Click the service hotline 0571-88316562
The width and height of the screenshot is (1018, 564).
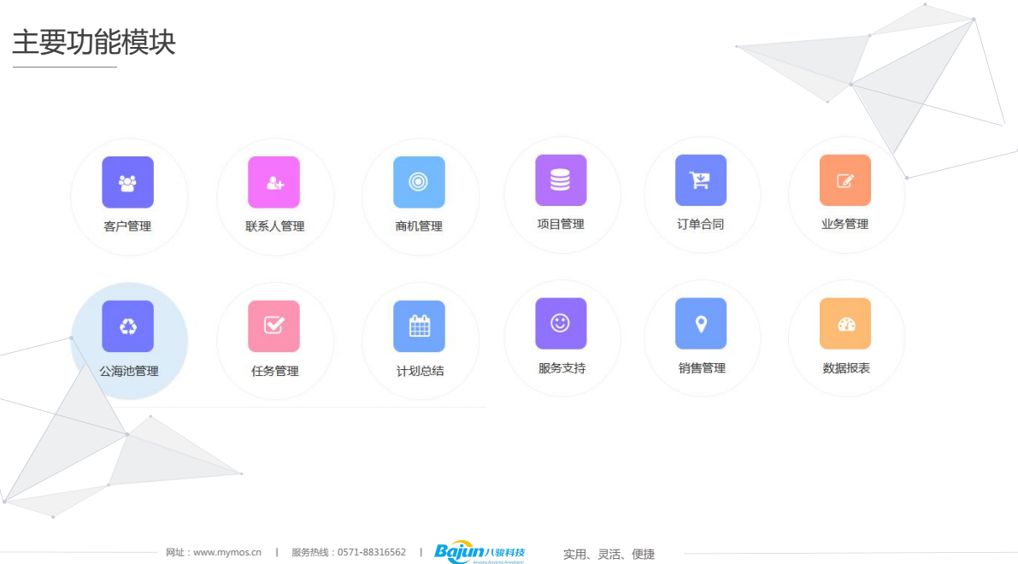pyautogui.click(x=371, y=553)
